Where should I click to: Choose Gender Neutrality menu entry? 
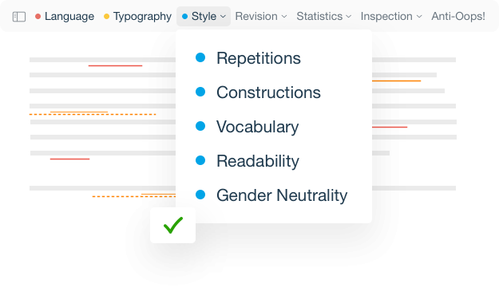pos(282,195)
